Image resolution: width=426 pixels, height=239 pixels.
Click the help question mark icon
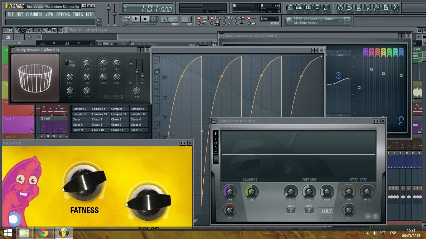[x=395, y=8]
